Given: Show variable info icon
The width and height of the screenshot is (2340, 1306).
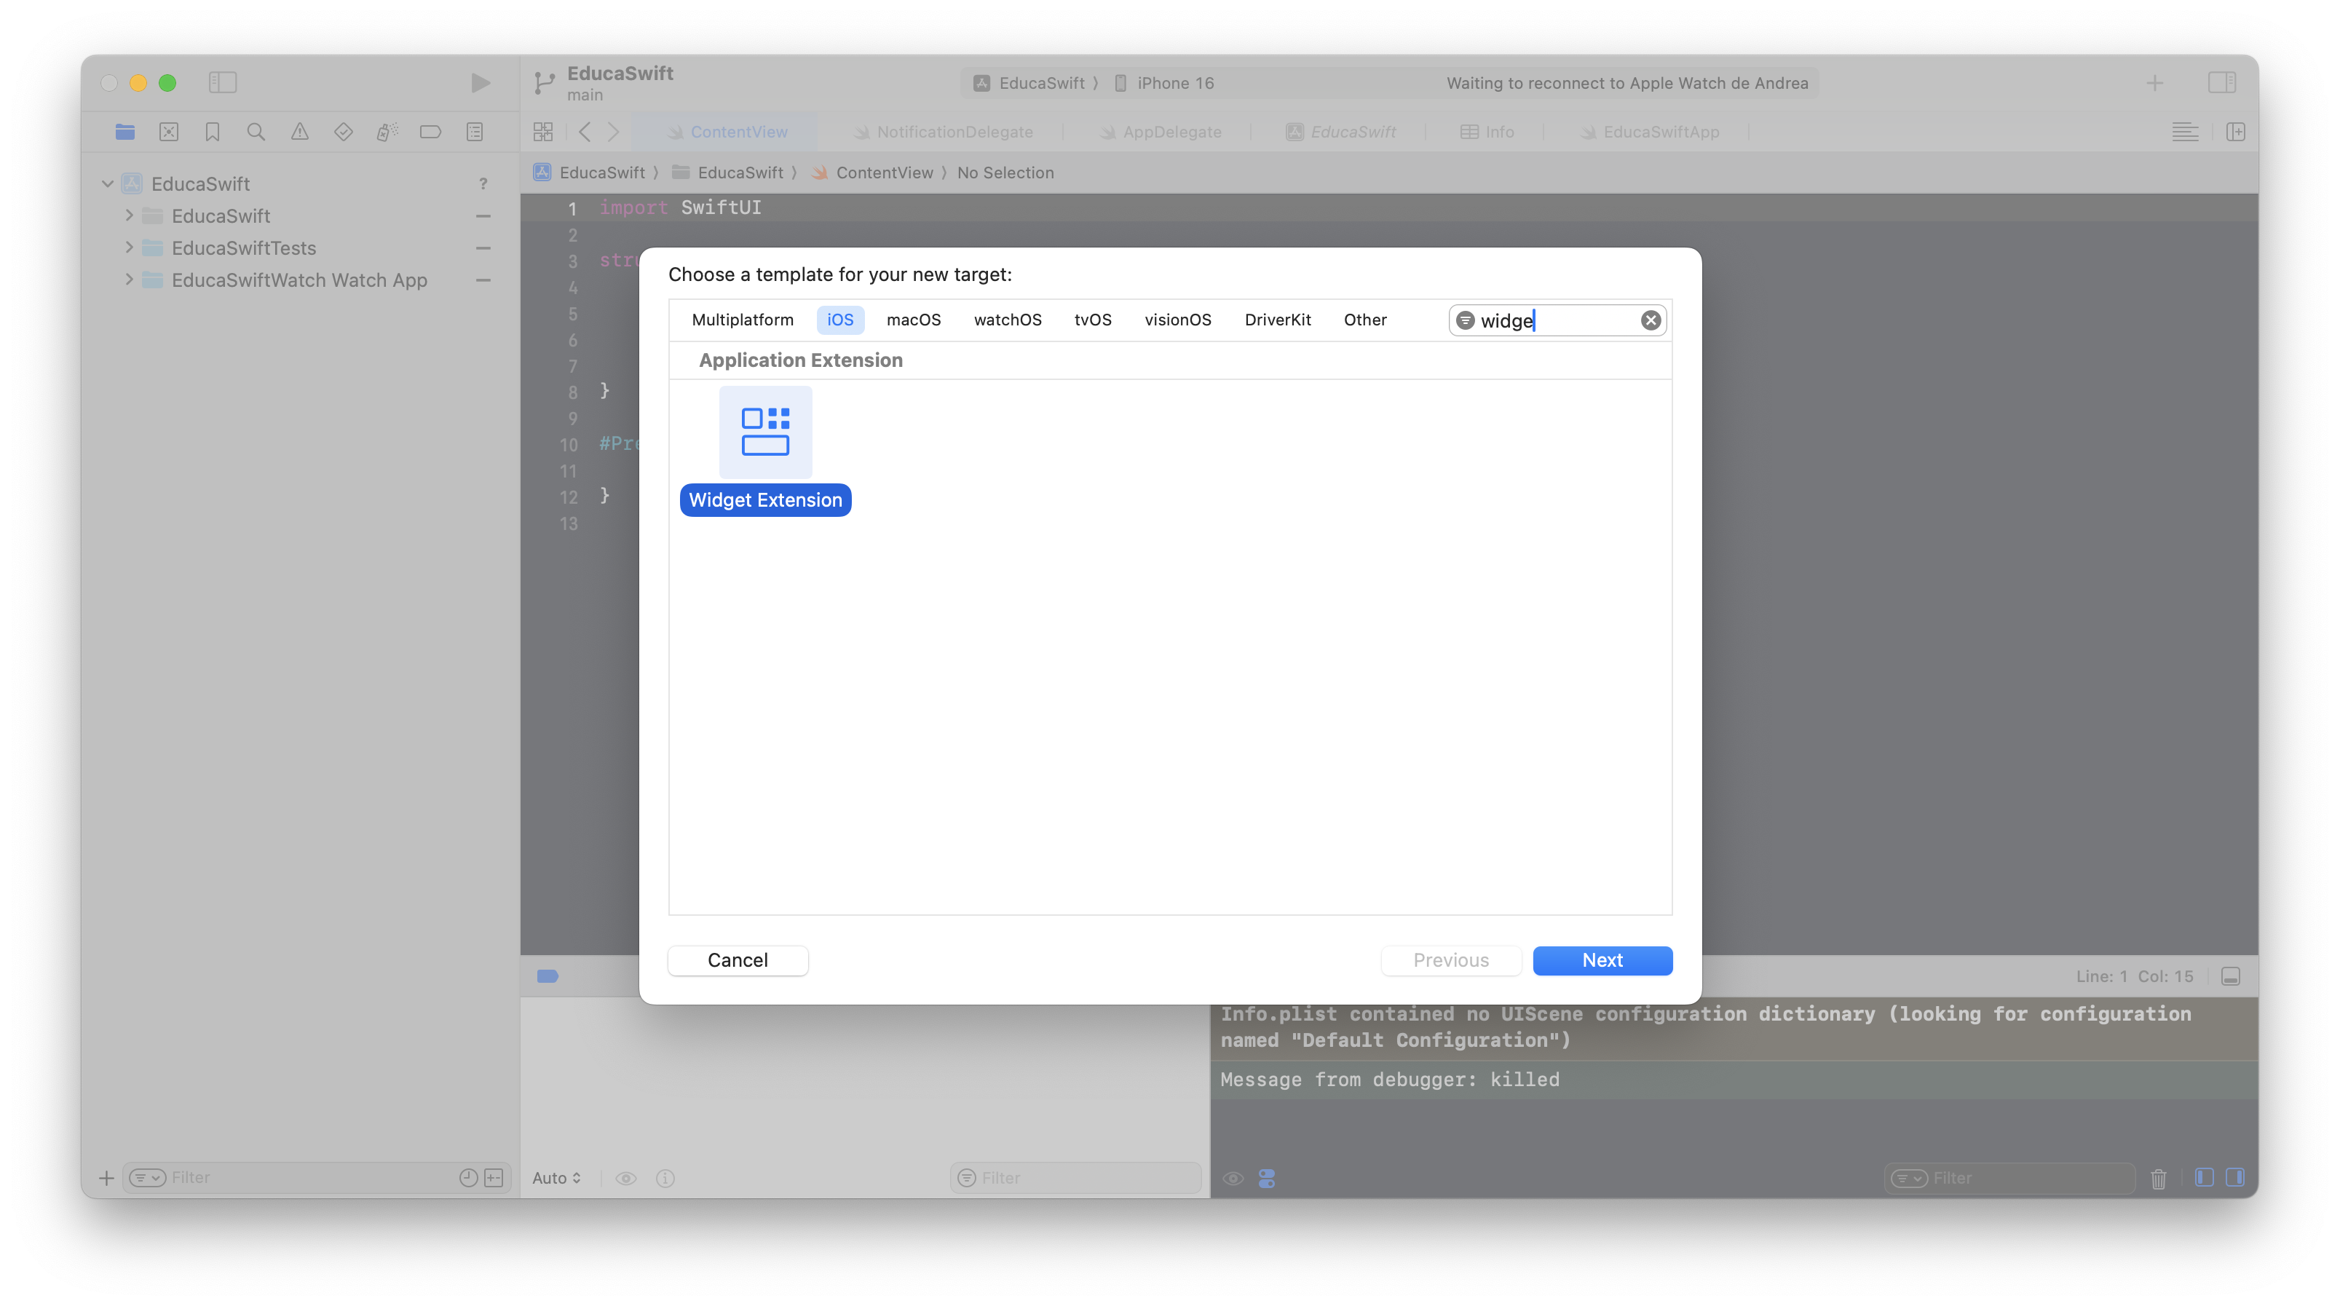Looking at the screenshot, I should 665,1178.
